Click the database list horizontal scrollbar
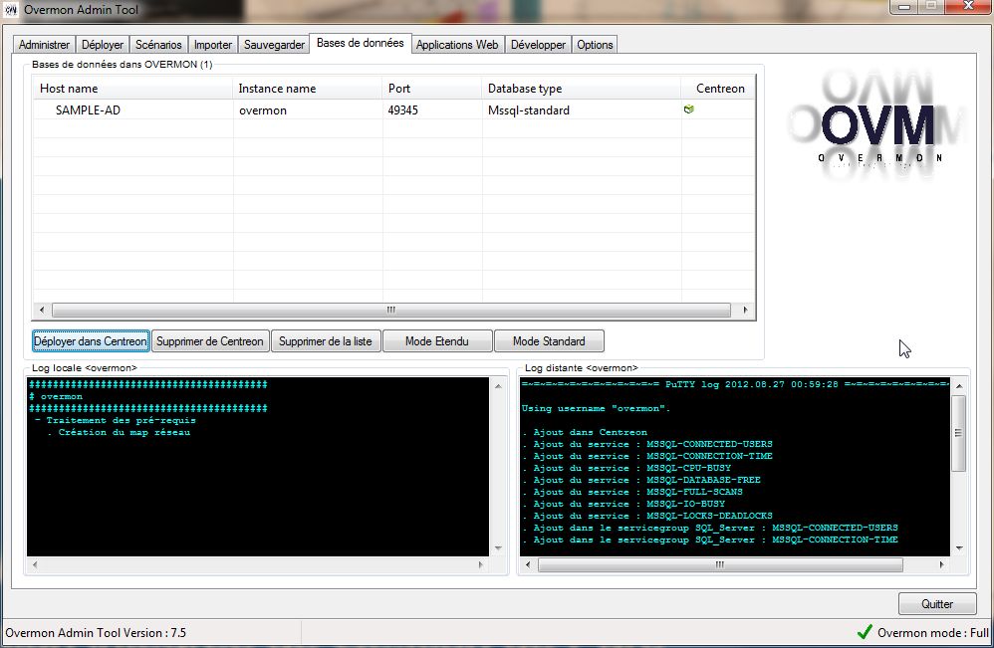Screen dimensions: 994x648 point(392,310)
